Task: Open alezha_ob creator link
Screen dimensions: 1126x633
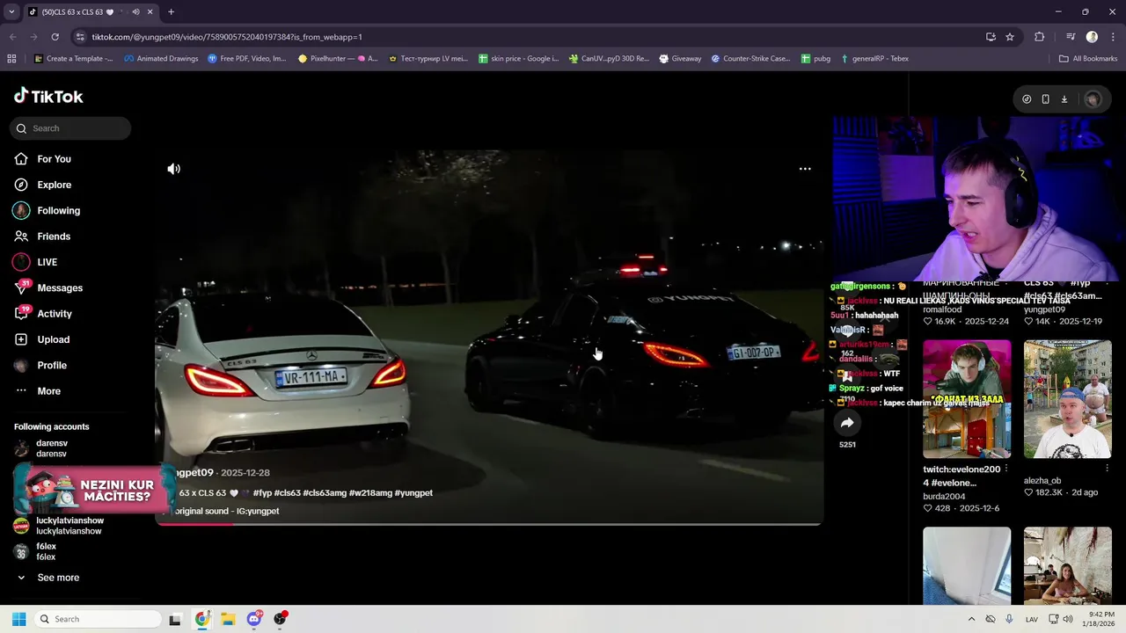Action: [x=1042, y=481]
